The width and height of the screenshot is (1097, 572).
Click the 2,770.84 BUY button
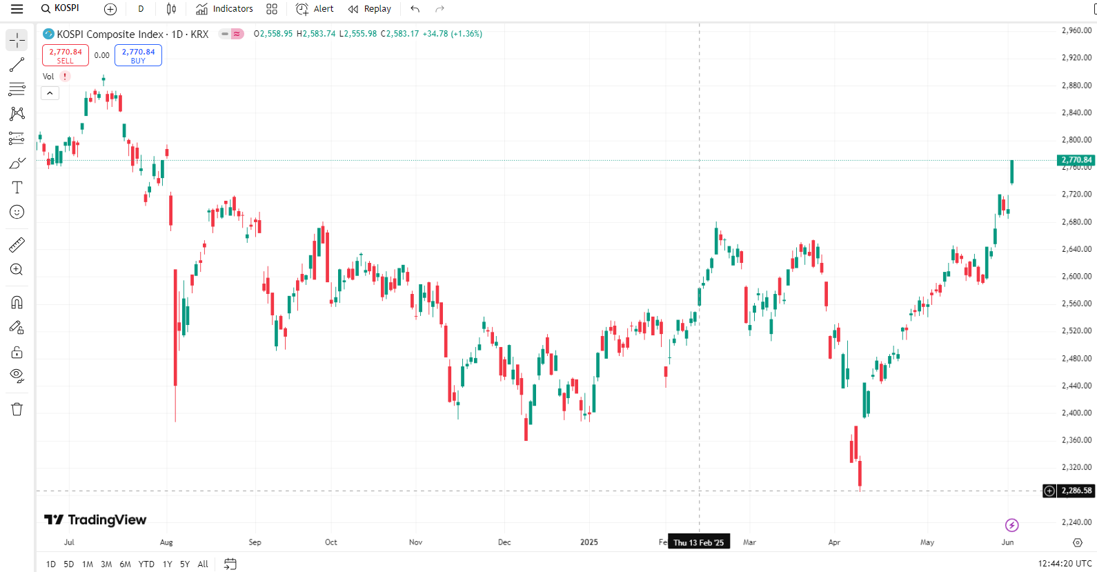[138, 55]
